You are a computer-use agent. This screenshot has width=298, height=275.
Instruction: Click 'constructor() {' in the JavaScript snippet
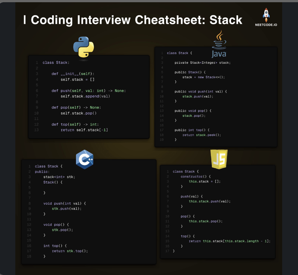point(196,177)
